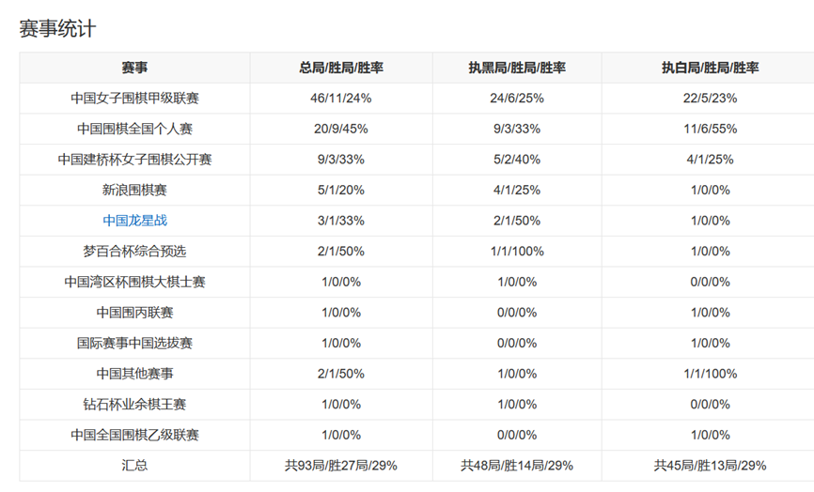814x492 pixels.
Task: Click the 共48局/胜14局/29% black summary cell
Action: point(517,465)
